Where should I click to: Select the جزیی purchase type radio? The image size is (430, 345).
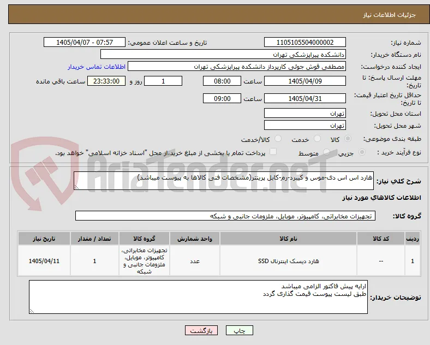tap(362, 152)
